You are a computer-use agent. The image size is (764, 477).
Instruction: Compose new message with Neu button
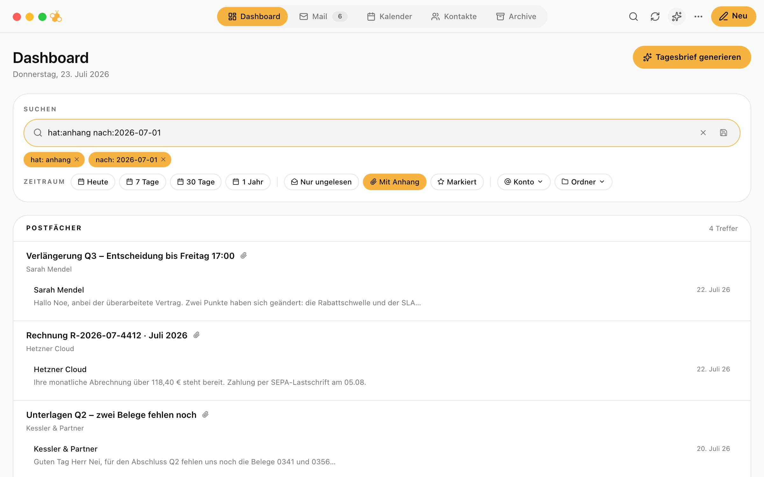pos(733,17)
